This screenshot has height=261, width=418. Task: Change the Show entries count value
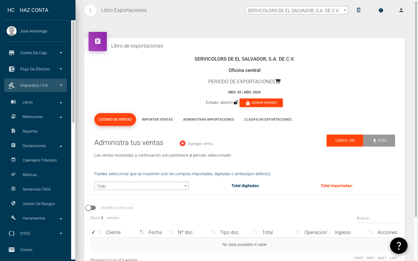pyautogui.click(x=103, y=218)
